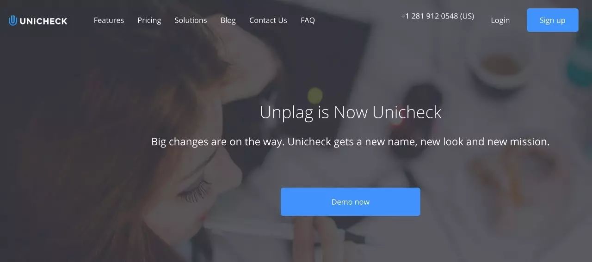
Task: Click the 'Unplag is Now Unicheck' headline
Action: (x=351, y=112)
